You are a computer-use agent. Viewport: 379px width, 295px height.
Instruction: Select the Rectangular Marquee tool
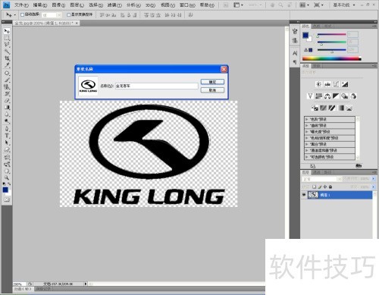7,38
